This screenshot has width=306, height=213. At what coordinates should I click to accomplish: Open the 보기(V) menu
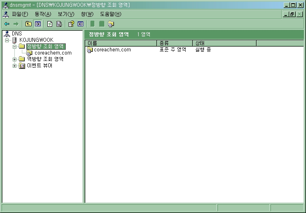[66, 14]
